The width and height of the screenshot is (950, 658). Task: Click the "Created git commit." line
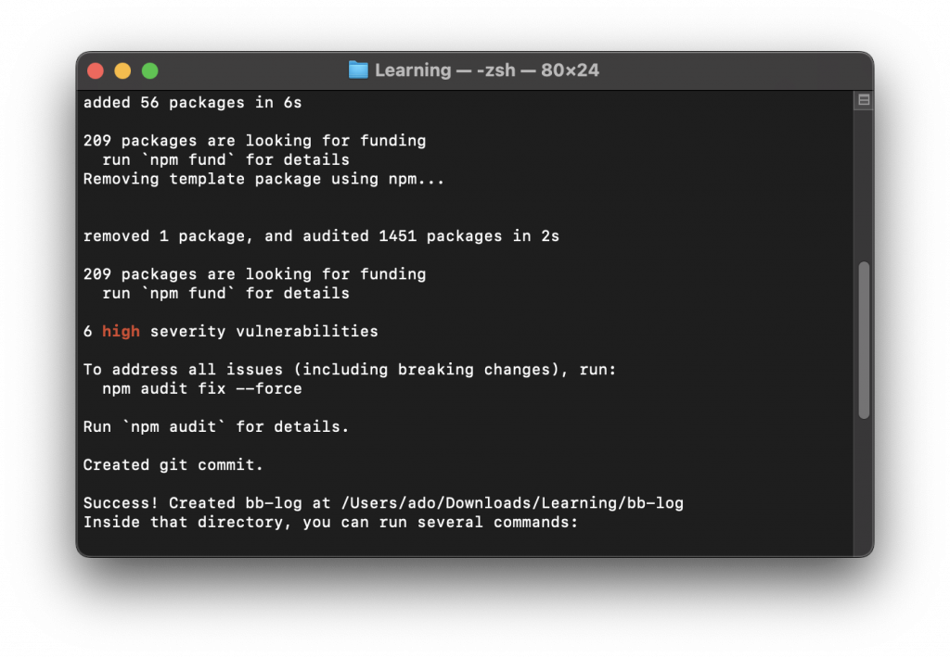tap(173, 465)
